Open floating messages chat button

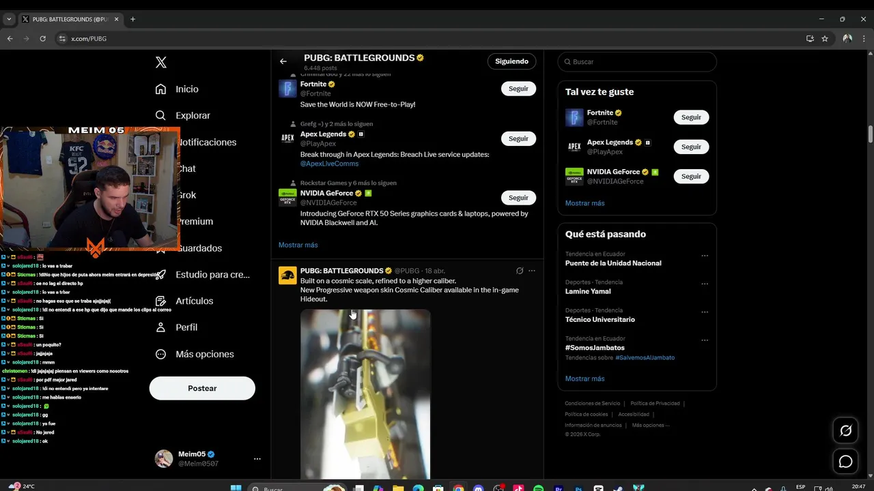[845, 462]
